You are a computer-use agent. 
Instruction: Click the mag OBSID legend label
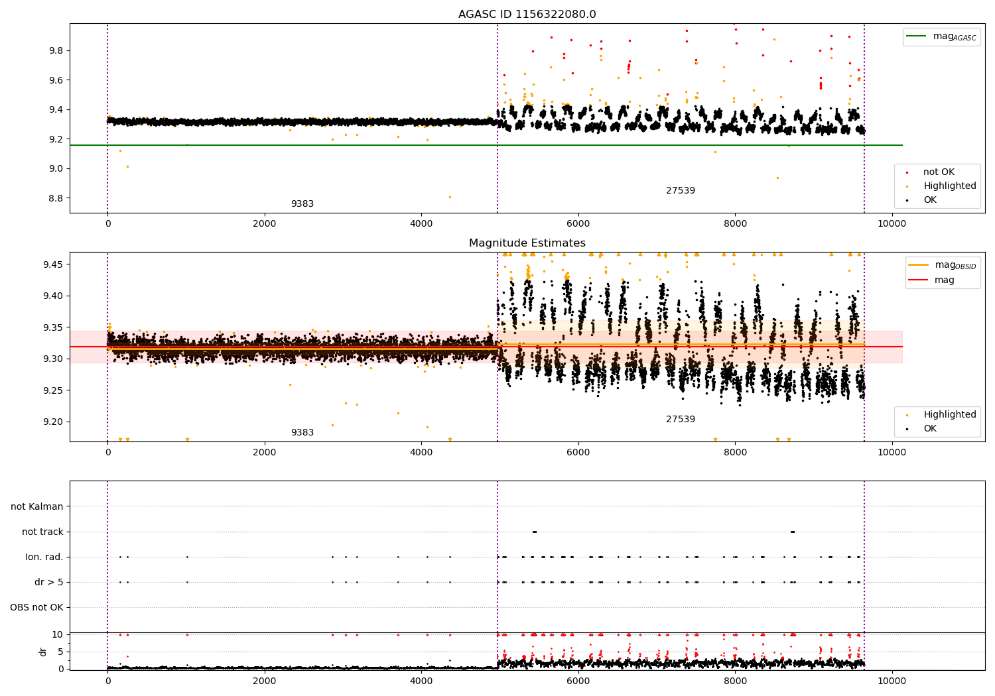click(x=955, y=265)
